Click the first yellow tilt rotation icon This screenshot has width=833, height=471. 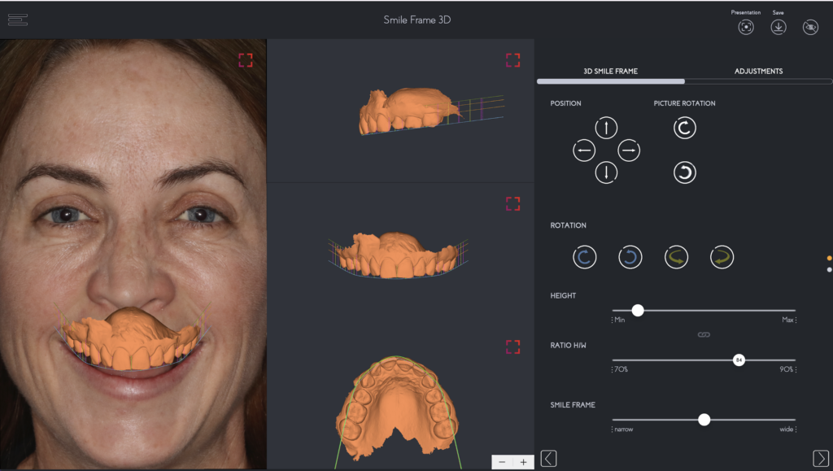tap(676, 257)
